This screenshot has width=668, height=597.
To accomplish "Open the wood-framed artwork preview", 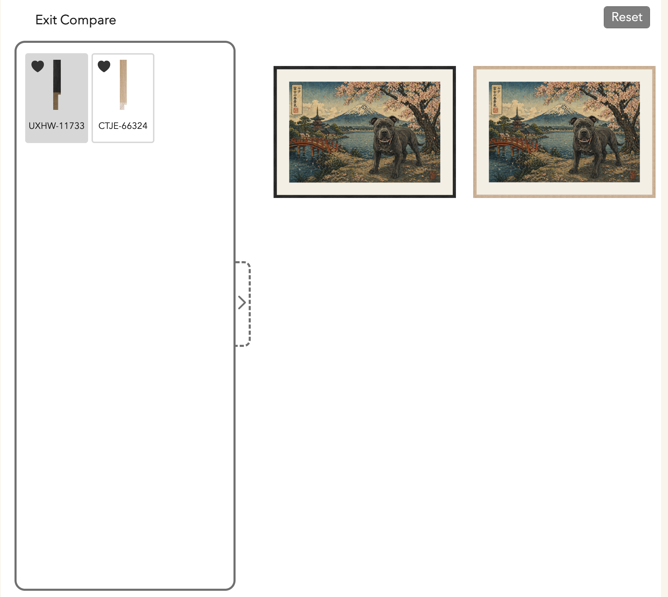I will point(564,132).
